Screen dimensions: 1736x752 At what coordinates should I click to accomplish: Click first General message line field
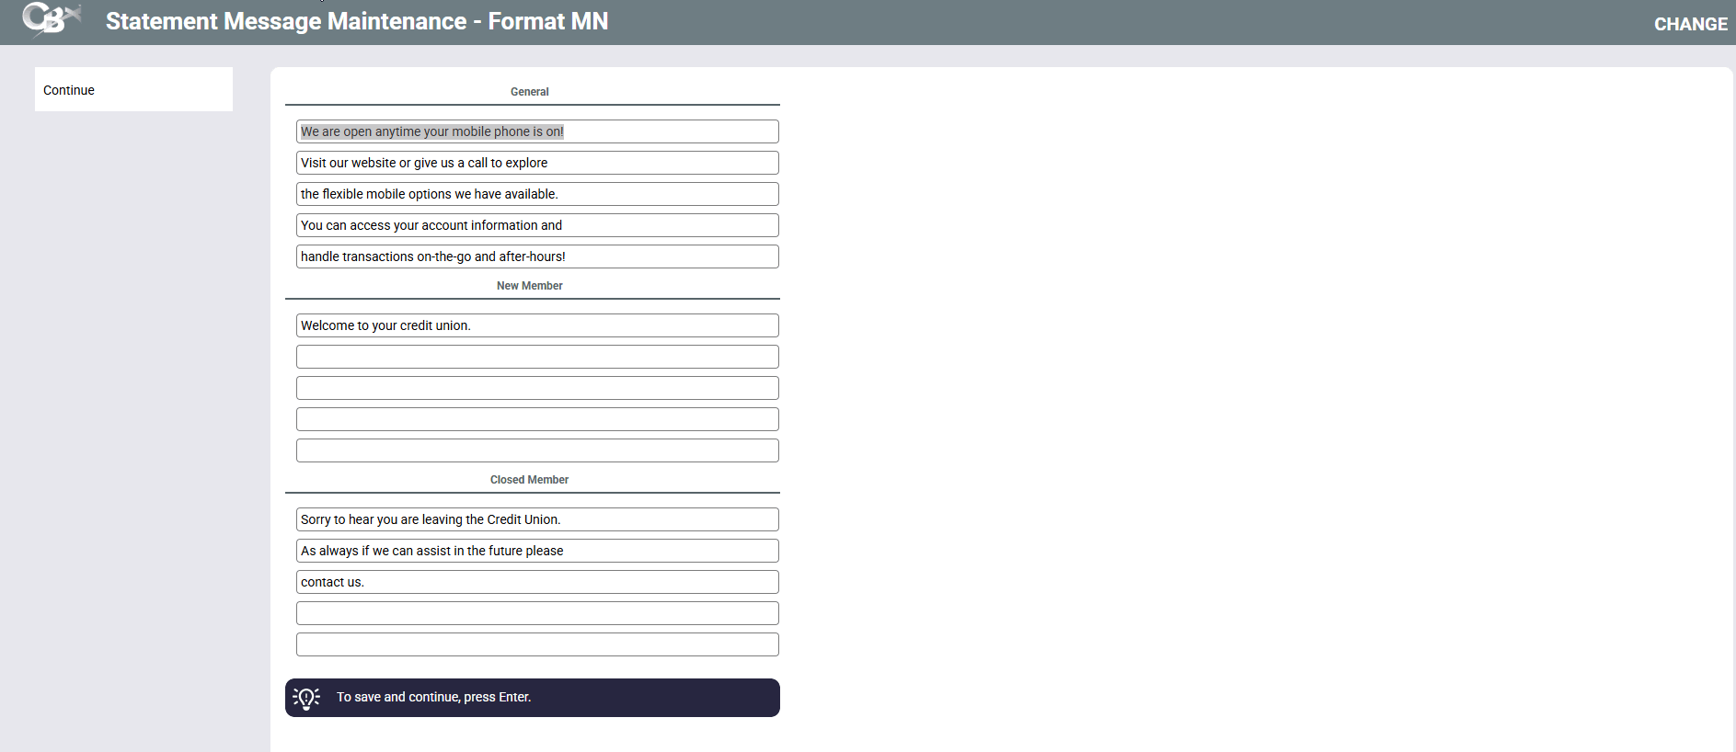coord(537,131)
